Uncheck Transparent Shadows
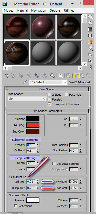Screen dimensions: 96x214 tap(49, 104)
